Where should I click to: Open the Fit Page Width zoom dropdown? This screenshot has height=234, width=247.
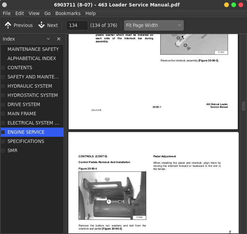(x=154, y=25)
